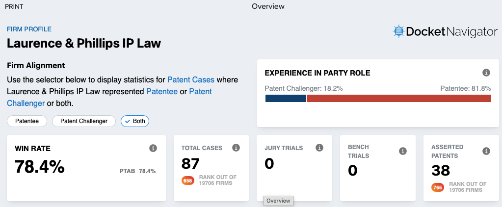Click PRINT in the top bar

click(14, 6)
